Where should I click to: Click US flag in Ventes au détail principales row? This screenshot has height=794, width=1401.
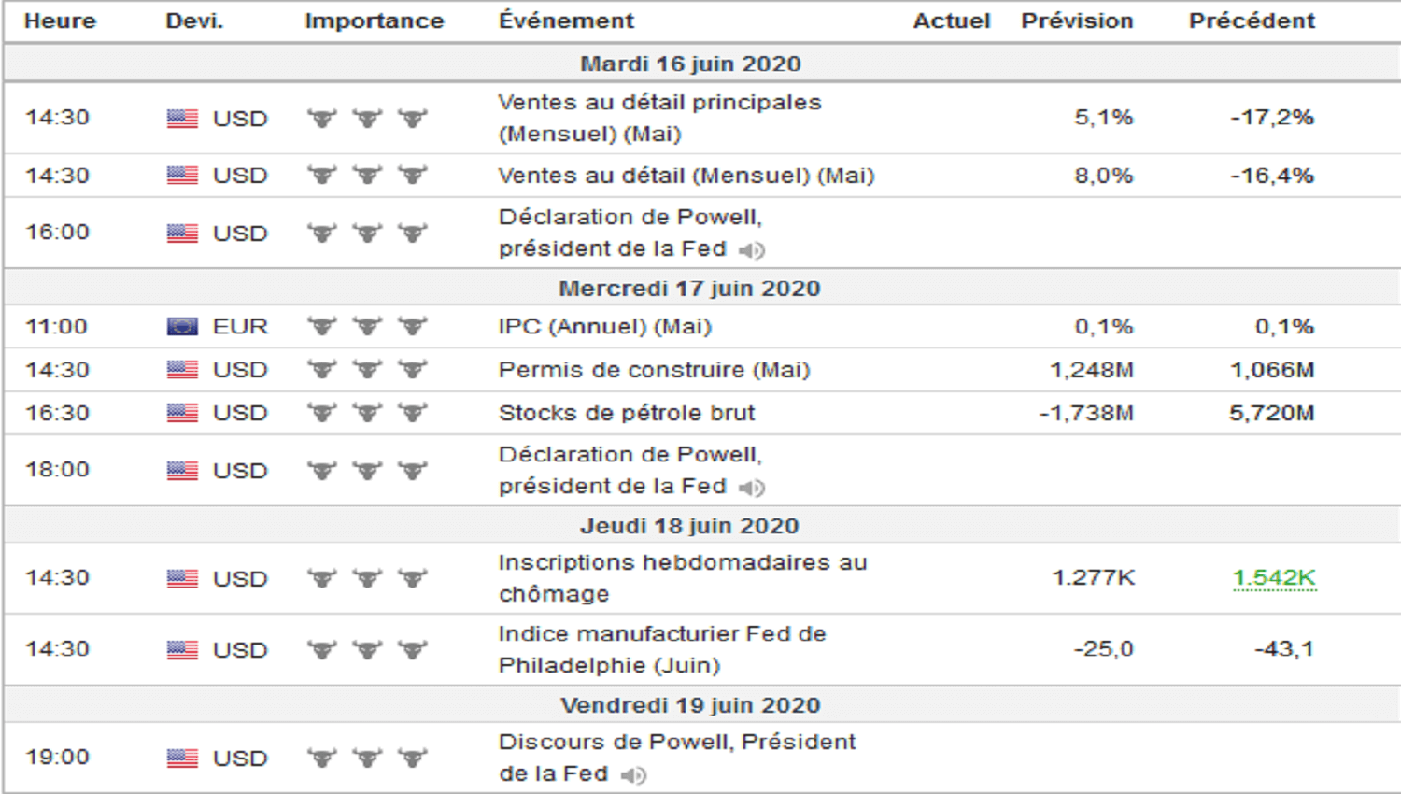click(x=182, y=119)
